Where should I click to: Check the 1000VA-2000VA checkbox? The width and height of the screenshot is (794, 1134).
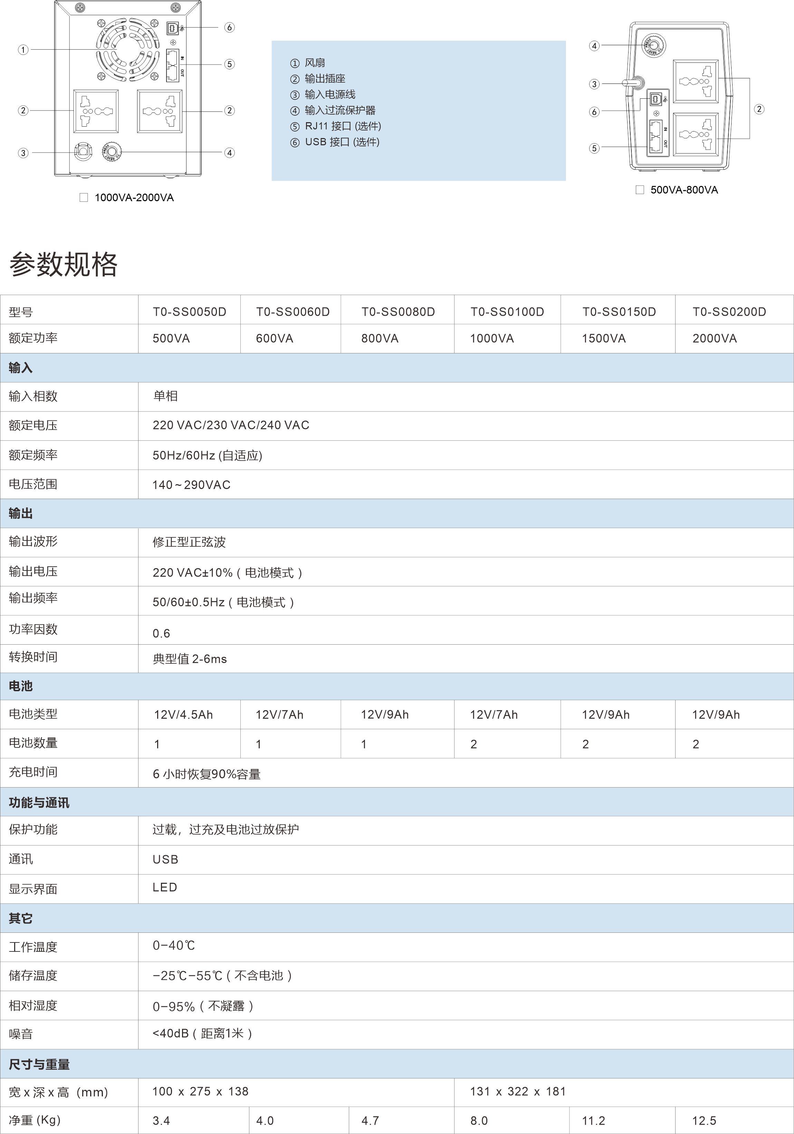[84, 197]
